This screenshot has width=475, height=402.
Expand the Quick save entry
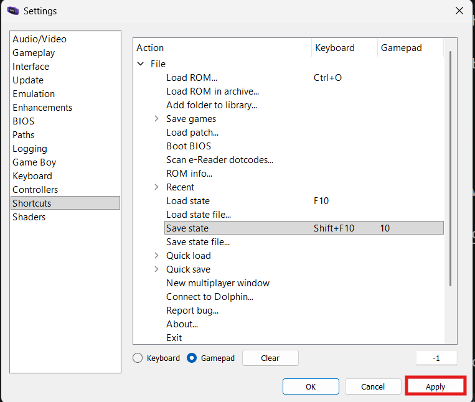156,269
